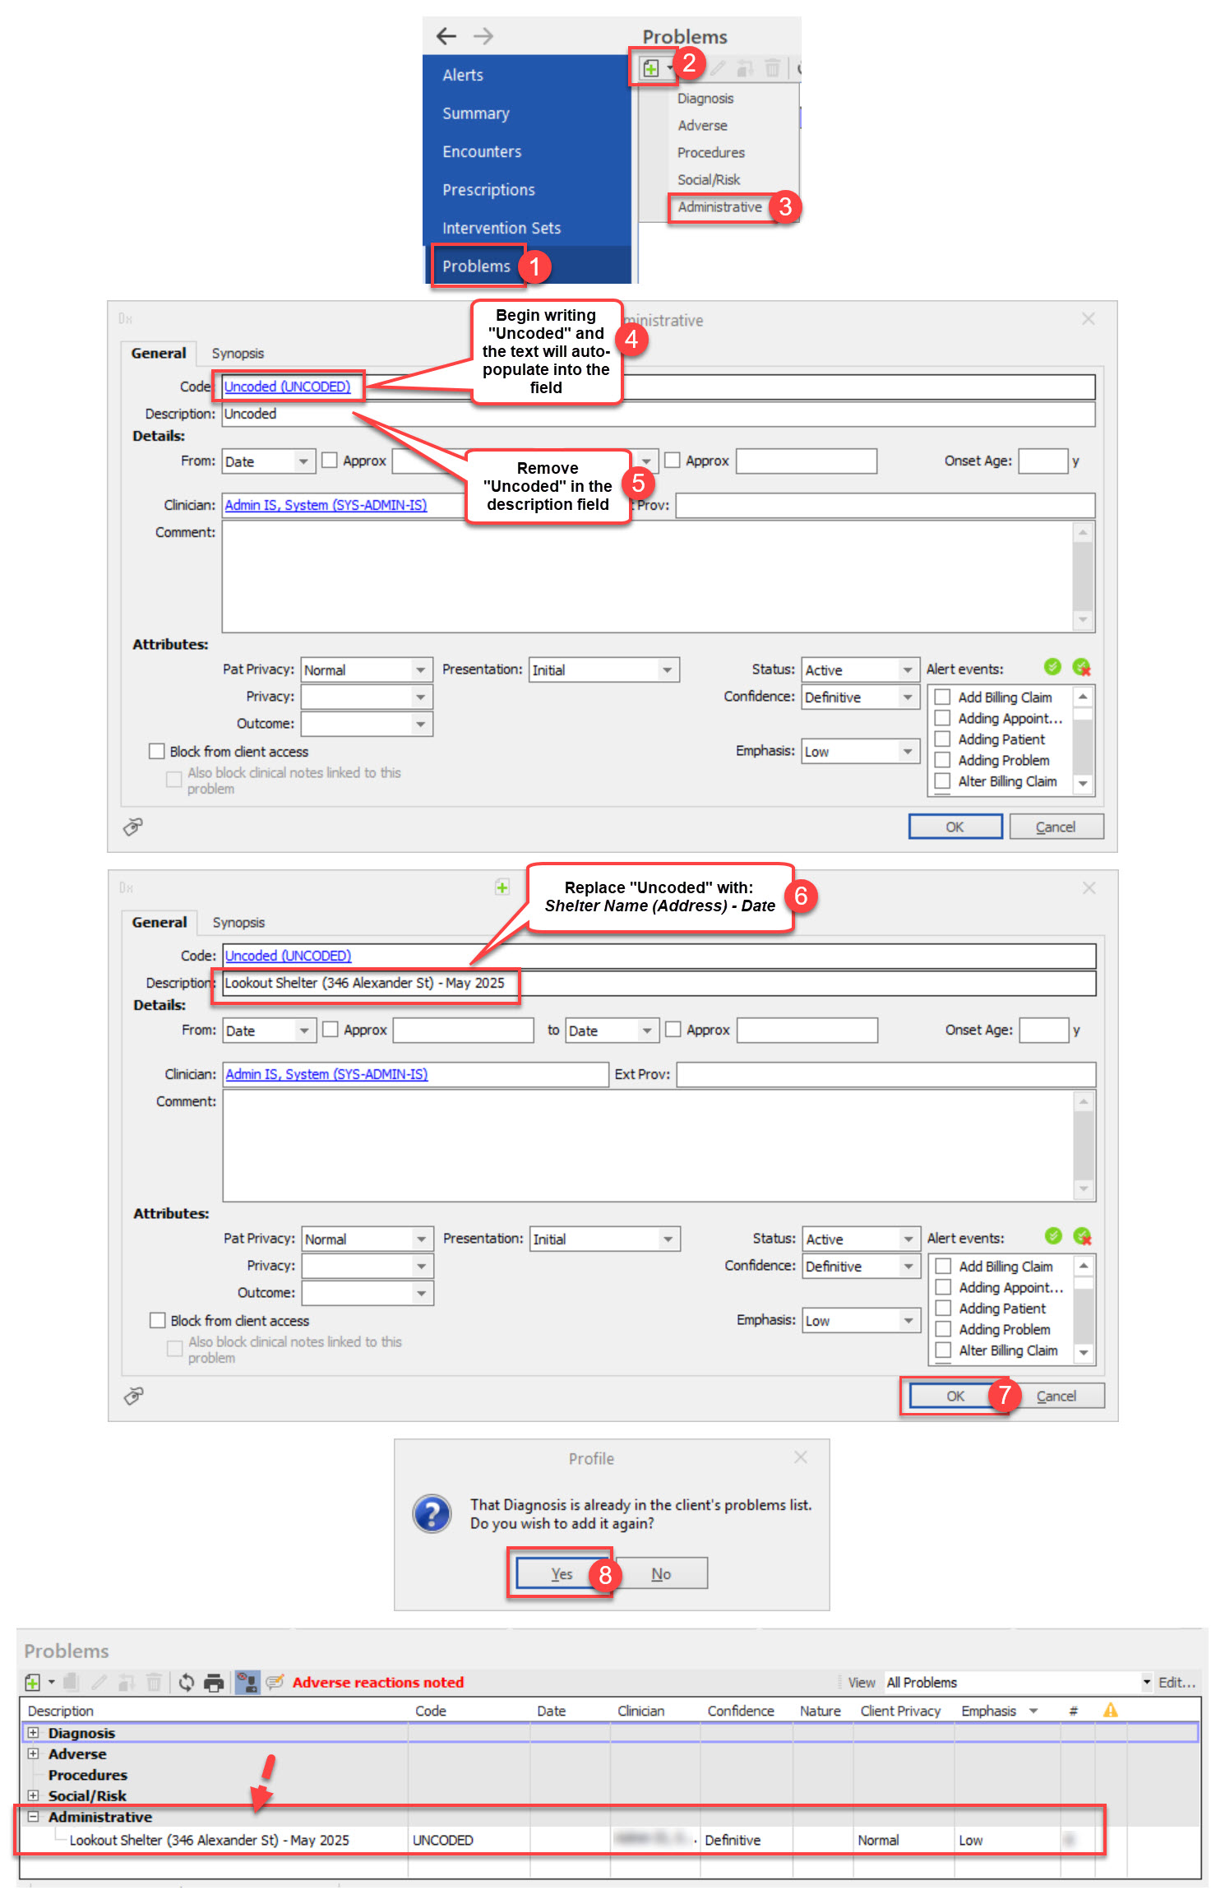The image size is (1225, 1904).
Task: Click the paperclip icon at the bottom-left of the first dialog
Action: (x=133, y=827)
